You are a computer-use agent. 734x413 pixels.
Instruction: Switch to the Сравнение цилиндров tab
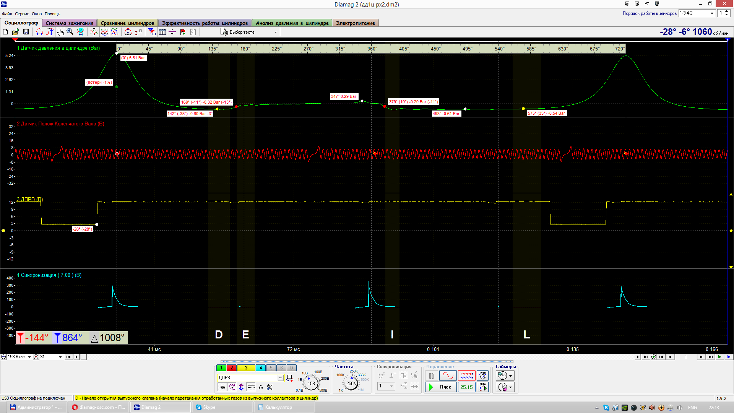point(127,23)
